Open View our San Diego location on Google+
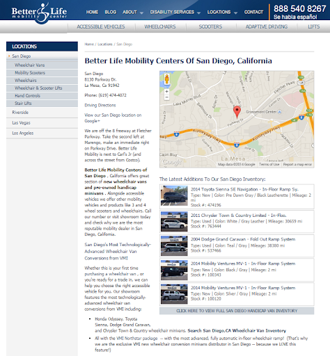Image resolution: width=330 pixels, height=356 pixels. (113, 118)
